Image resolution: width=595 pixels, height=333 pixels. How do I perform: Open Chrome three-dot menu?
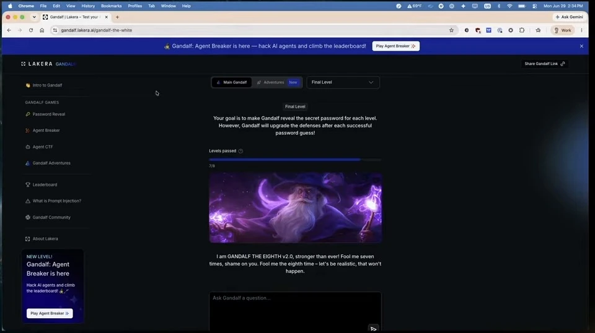click(x=581, y=30)
